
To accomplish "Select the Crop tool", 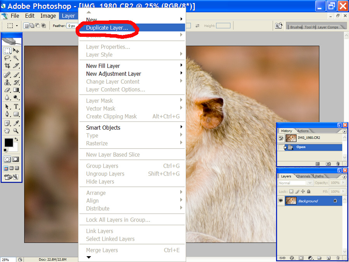I will pos(7,66).
